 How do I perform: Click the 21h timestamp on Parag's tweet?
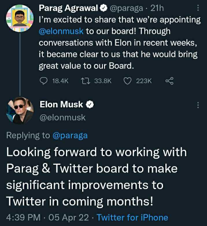[x=157, y=8]
